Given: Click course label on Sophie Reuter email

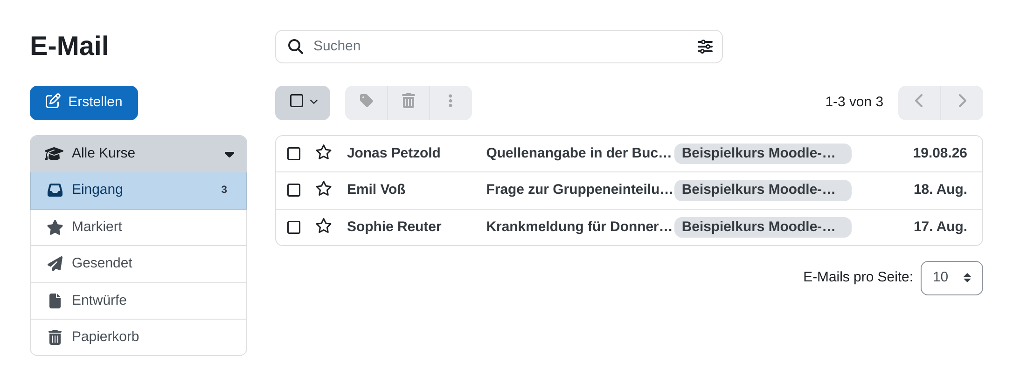Looking at the screenshot, I should (x=763, y=227).
